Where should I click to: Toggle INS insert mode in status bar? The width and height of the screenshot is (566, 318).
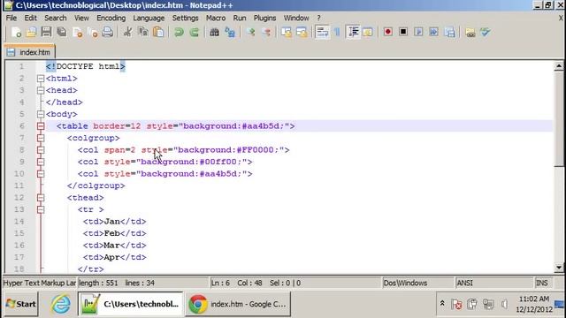[542, 283]
